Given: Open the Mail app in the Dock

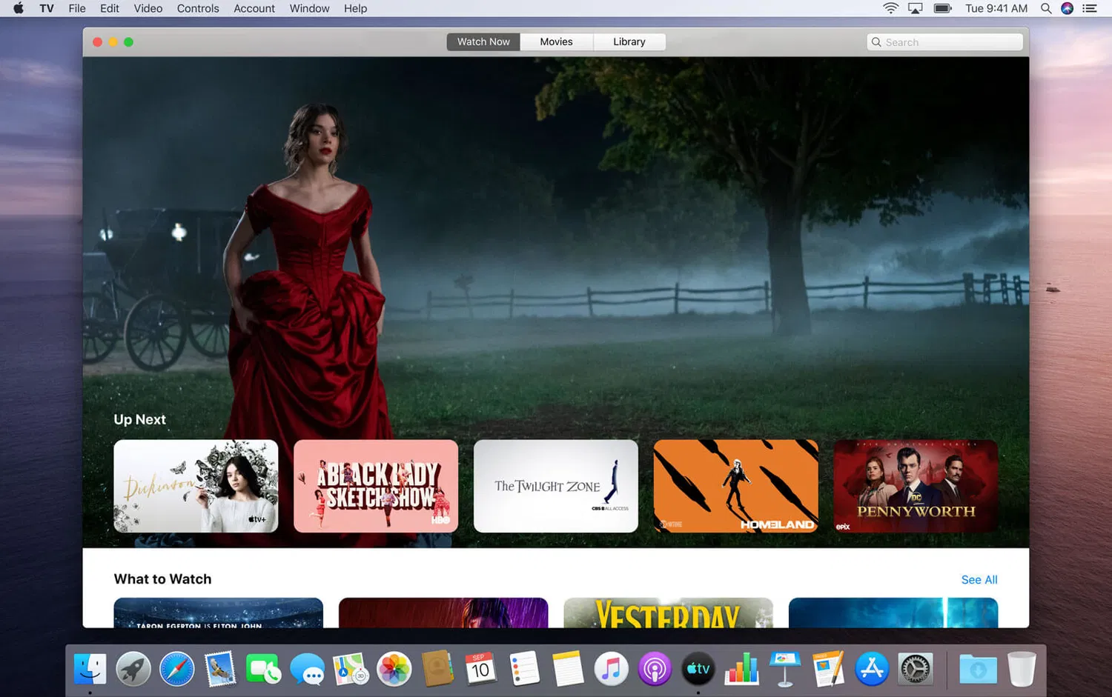Looking at the screenshot, I should [x=220, y=670].
